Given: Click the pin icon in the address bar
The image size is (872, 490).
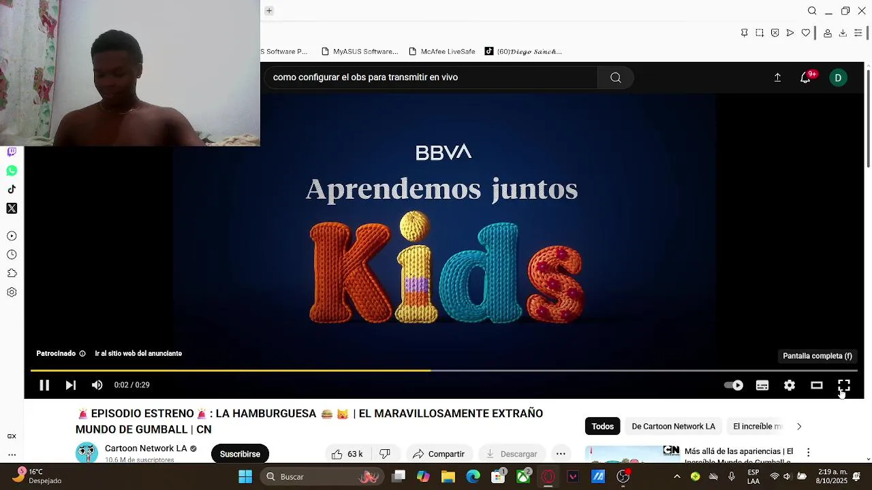Looking at the screenshot, I should [x=744, y=33].
